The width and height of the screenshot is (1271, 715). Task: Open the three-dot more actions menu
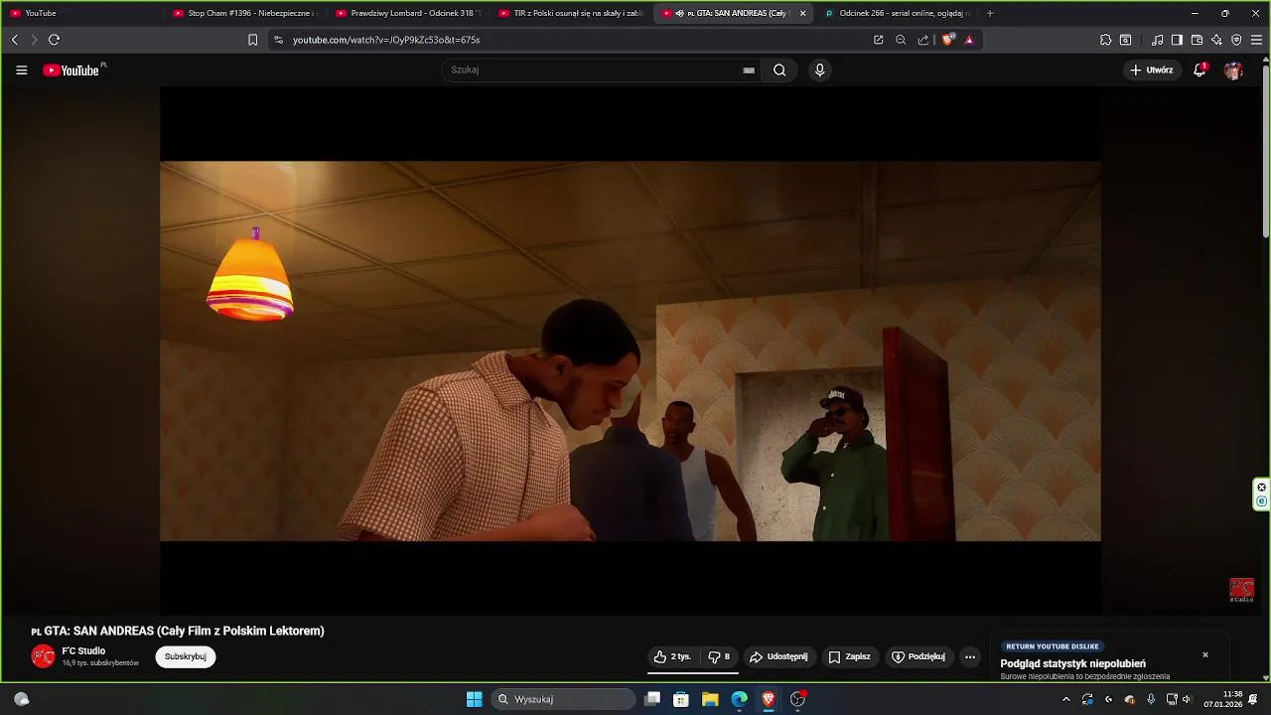970,656
